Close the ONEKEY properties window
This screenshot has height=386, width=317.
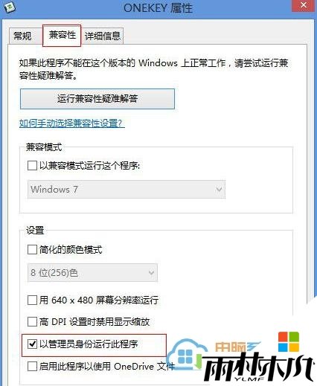[304, 5]
